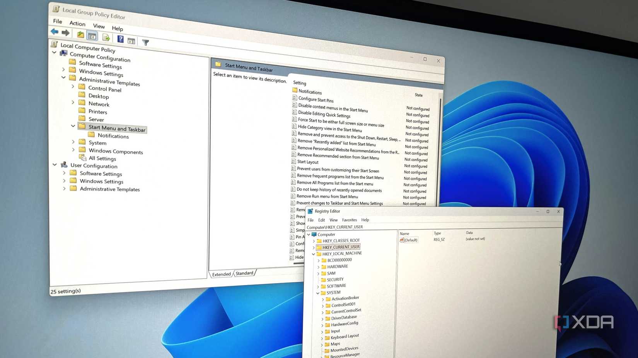Click the Notifications folder icon in settings list
This screenshot has width=638, height=358.
pos(295,90)
